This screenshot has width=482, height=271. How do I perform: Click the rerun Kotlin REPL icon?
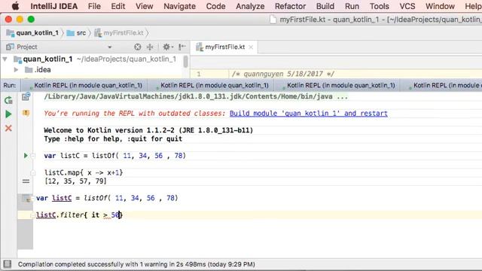pos(8,100)
